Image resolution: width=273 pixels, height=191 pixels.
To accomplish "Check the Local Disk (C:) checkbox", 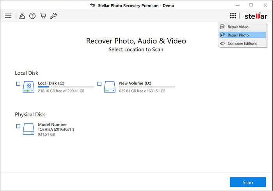I will click(18, 84).
